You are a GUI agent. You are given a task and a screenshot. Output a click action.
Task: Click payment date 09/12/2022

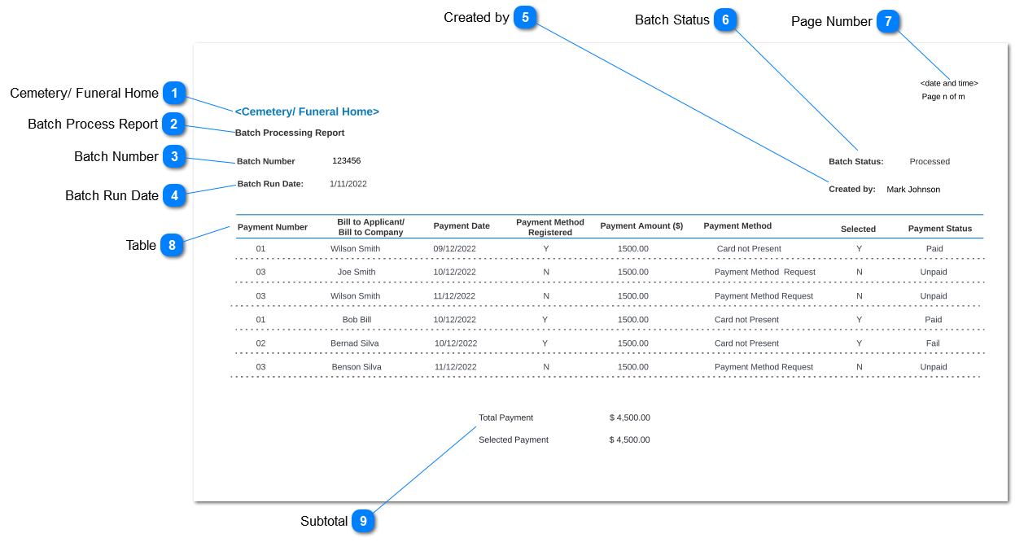pyautogui.click(x=454, y=248)
